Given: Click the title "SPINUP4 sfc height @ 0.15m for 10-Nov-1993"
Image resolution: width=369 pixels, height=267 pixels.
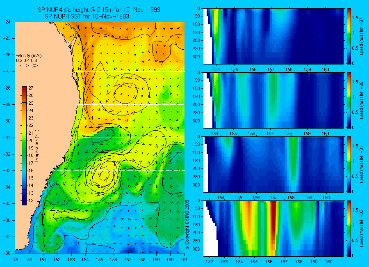Looking at the screenshot, I should click(x=99, y=10).
